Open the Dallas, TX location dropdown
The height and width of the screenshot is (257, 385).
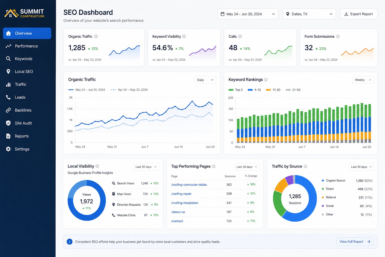click(309, 14)
